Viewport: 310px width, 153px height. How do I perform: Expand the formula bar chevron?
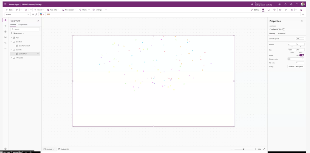[303, 14]
